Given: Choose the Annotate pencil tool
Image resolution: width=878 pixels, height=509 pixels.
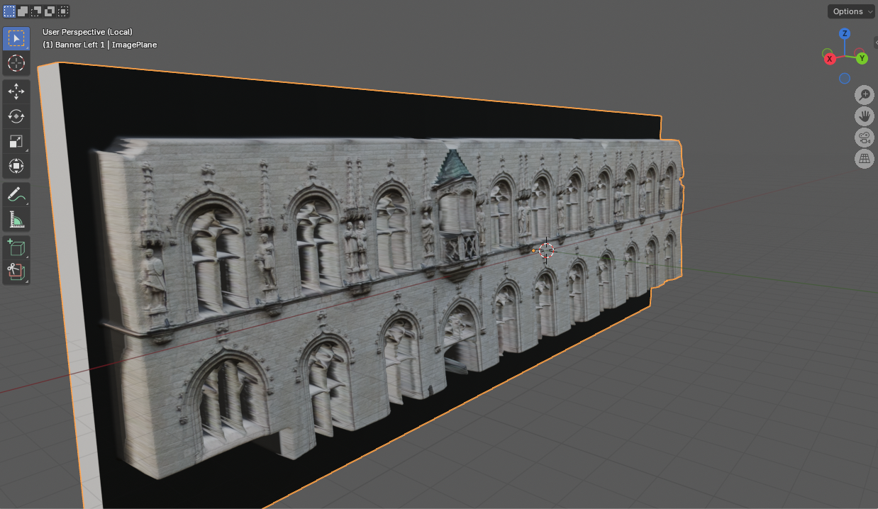Looking at the screenshot, I should pyautogui.click(x=16, y=194).
